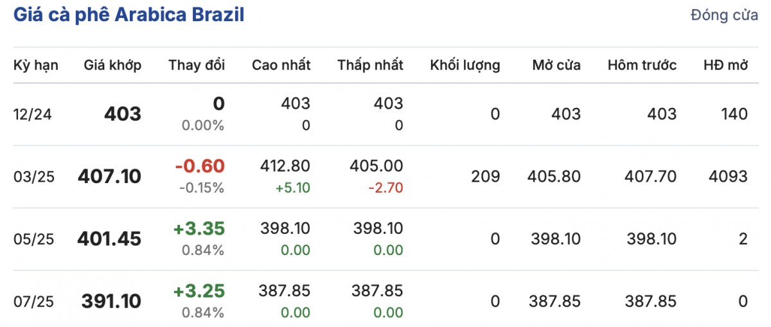Select the 'Giá khớp' column header
The height and width of the screenshot is (327, 771).
click(112, 65)
